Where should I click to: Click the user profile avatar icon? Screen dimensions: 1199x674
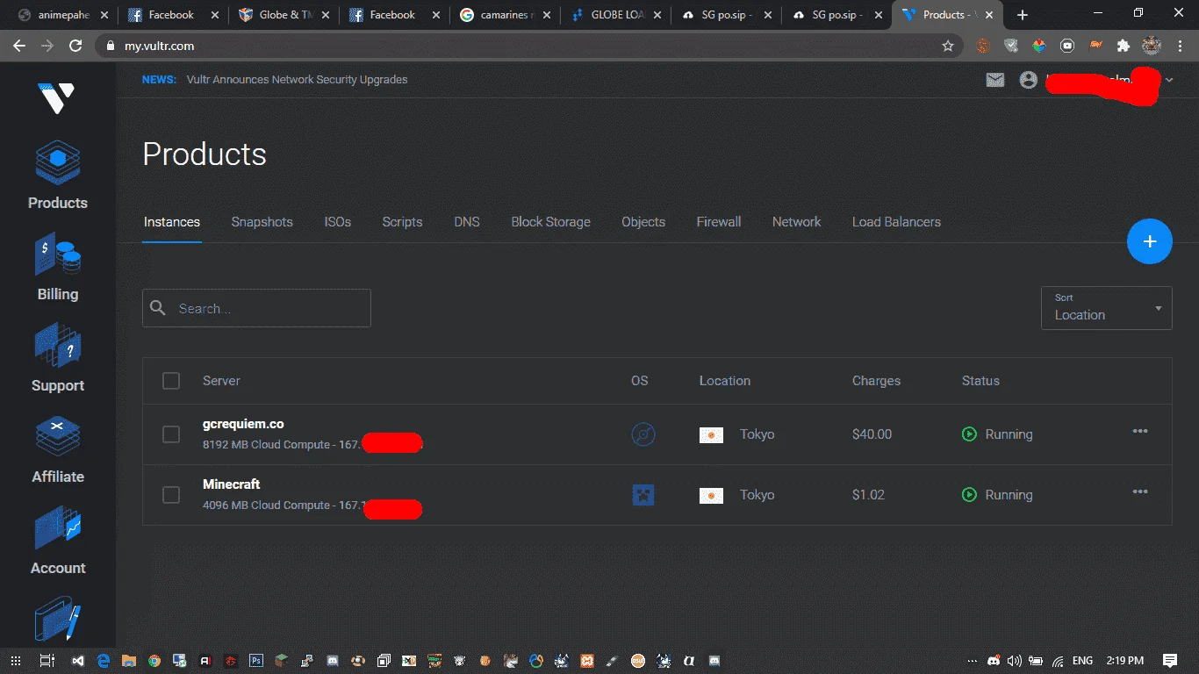click(x=1029, y=80)
